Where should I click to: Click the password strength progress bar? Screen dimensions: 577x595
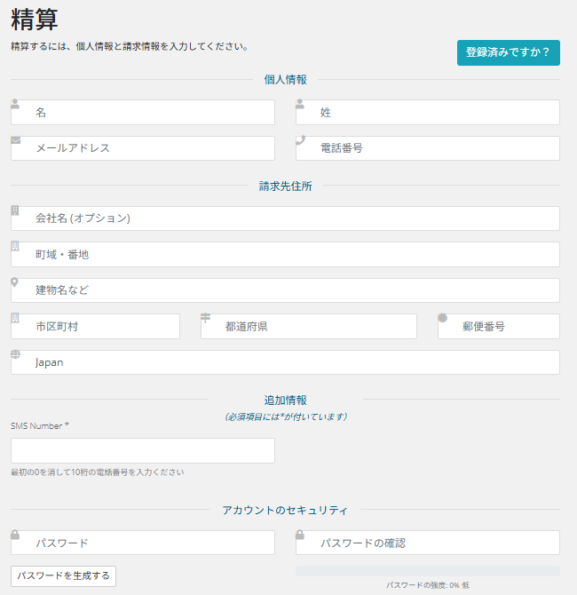click(428, 571)
